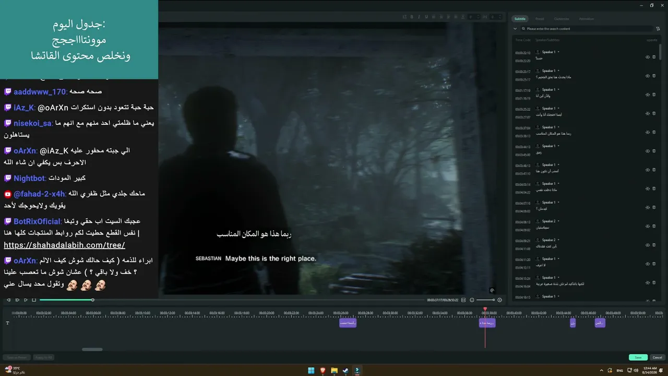This screenshot has width=668, height=376.
Task: Click the preview playback progress slider
Action: coord(232,300)
